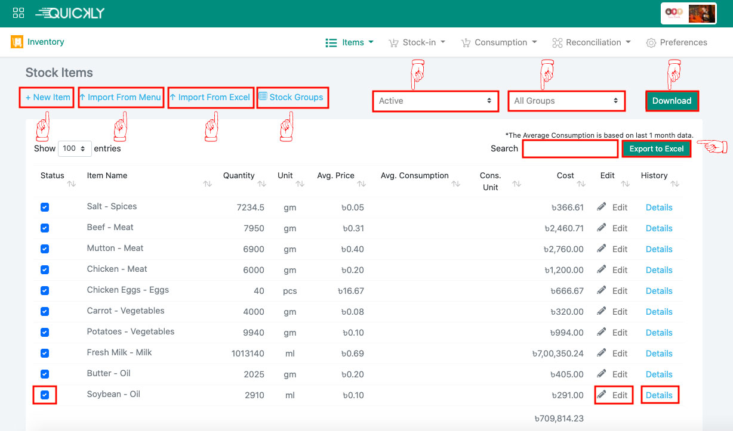This screenshot has height=431, width=733.
Task: Uncheck the status checkbox for Soybean - Oil
Action: pyautogui.click(x=45, y=395)
